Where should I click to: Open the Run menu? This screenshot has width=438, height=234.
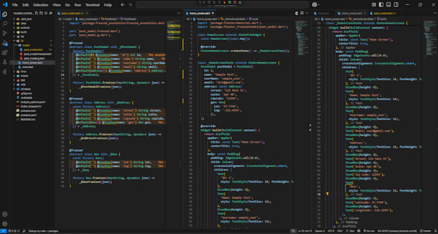(x=78, y=5)
